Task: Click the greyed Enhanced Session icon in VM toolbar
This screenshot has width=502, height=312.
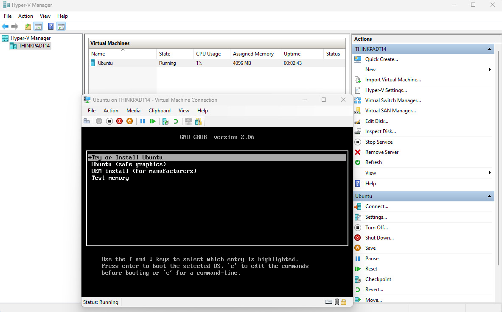Action: coord(188,121)
